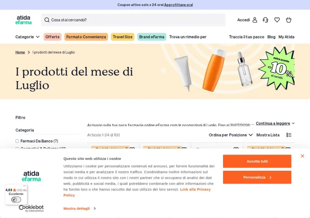The image size is (310, 218).
Task: Open customer support headset icon
Action: 265,20
